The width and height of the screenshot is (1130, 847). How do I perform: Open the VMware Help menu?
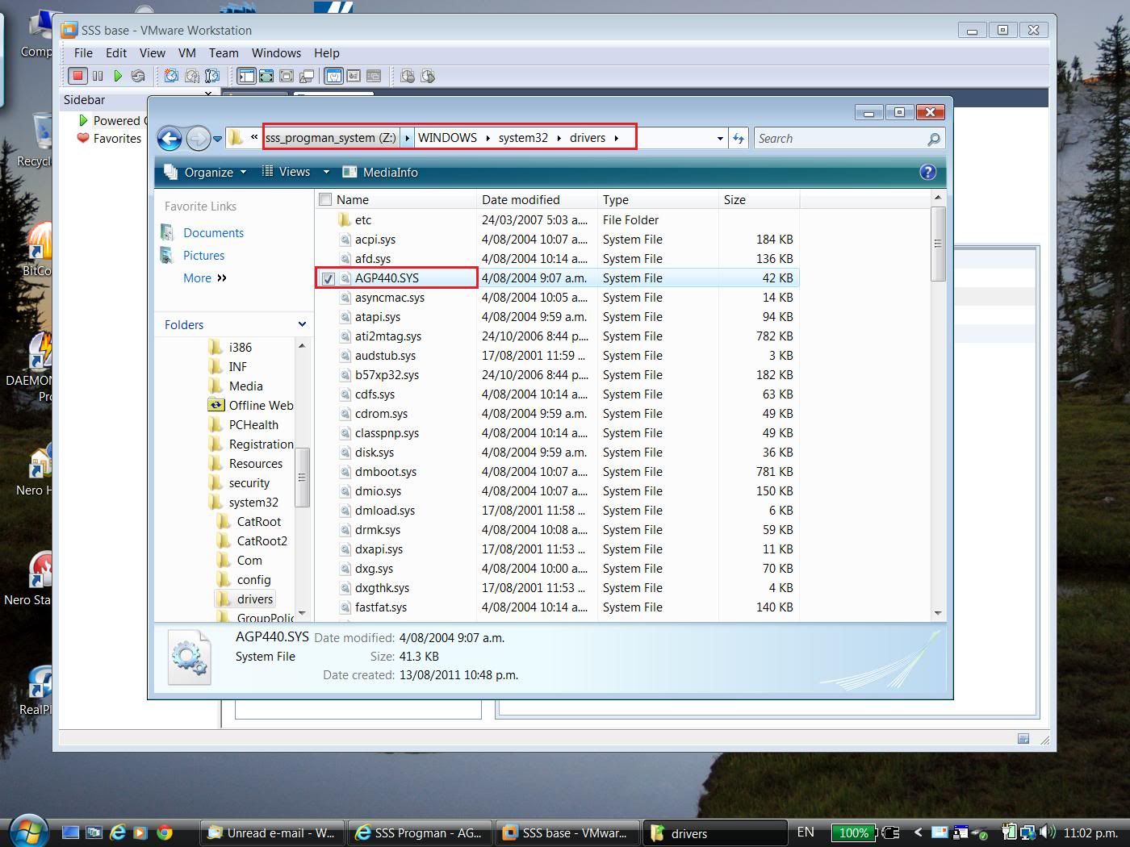326,52
